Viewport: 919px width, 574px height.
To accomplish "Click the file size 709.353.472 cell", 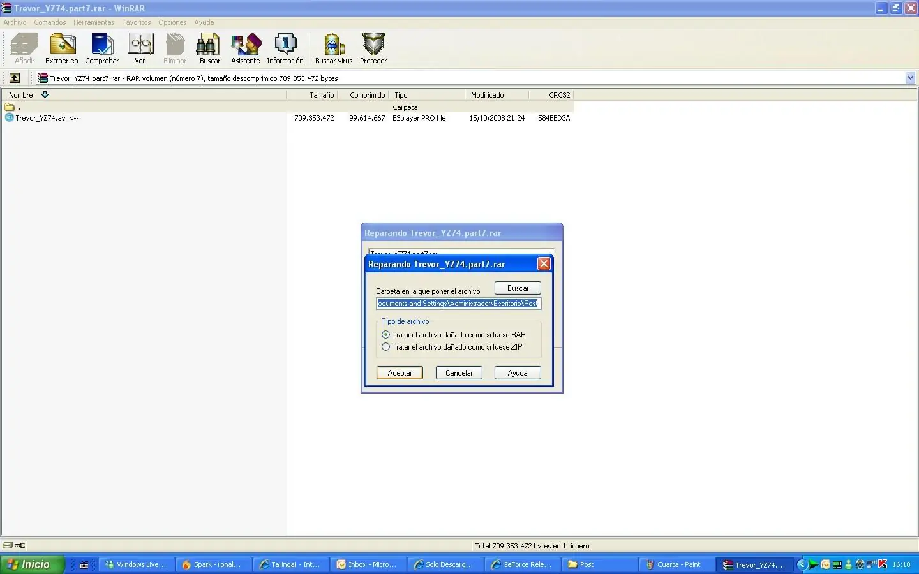I will pos(314,118).
